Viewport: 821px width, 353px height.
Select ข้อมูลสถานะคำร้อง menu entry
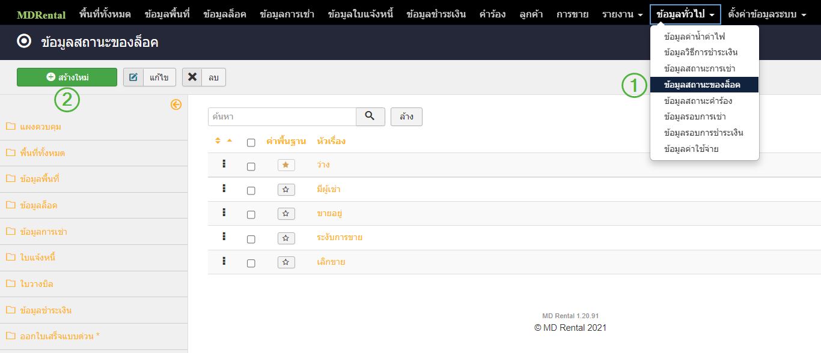pos(704,100)
